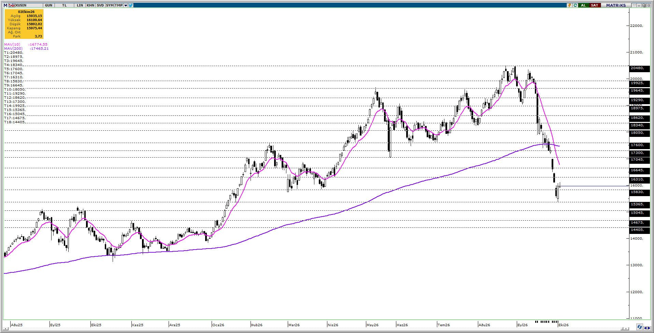
Task: Expand the white triangle menu beside MATRIKS
Action: (634, 5)
